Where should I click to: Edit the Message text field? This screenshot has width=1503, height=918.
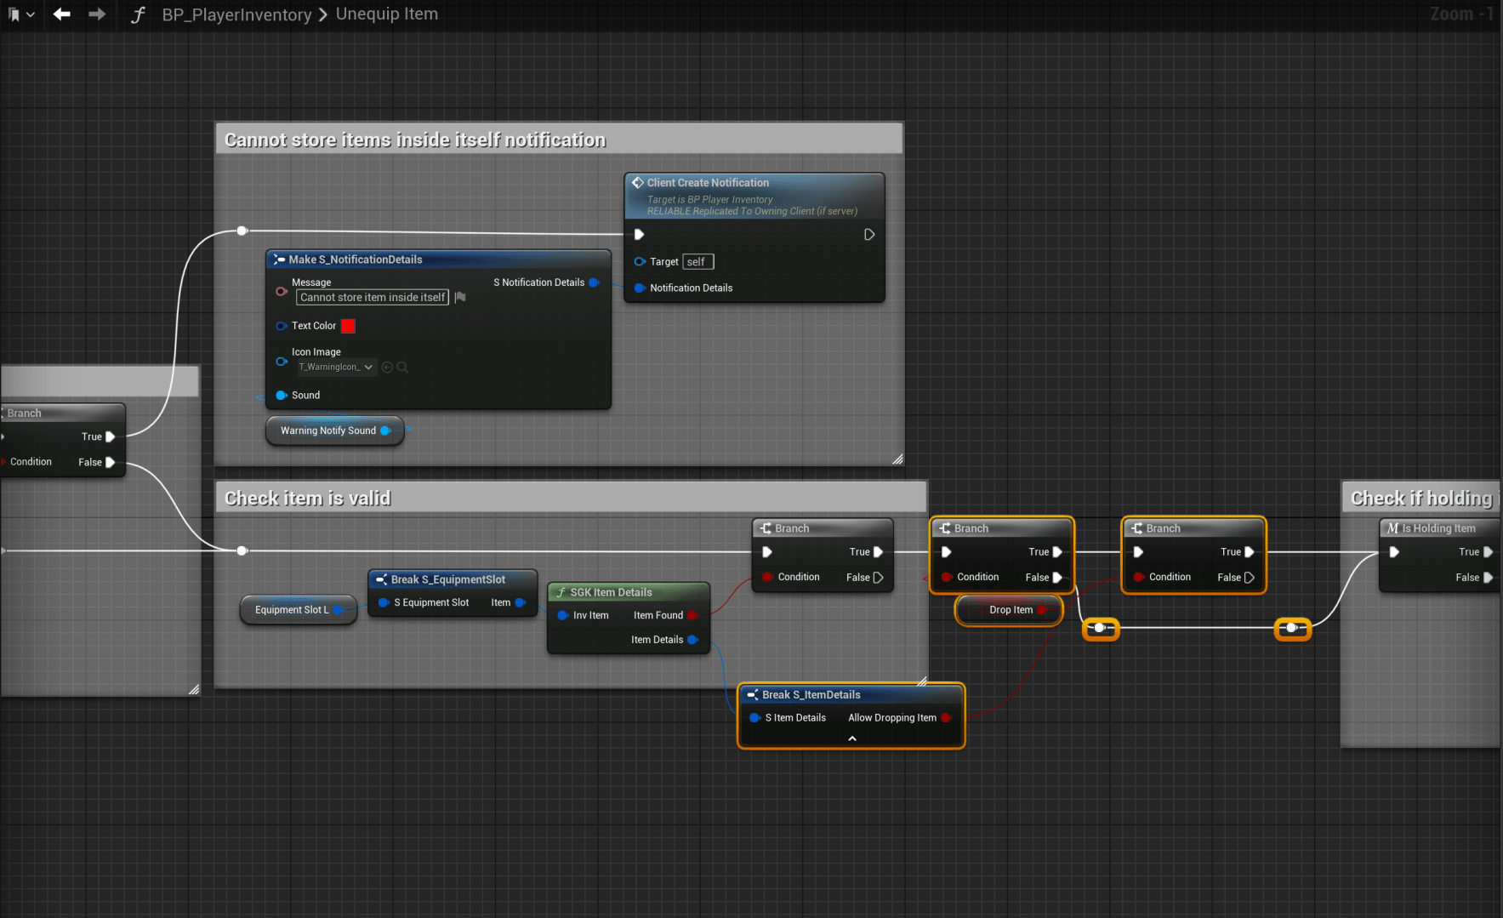pos(373,298)
